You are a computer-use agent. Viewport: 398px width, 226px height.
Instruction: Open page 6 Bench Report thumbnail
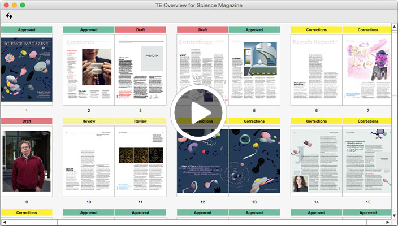(316, 69)
